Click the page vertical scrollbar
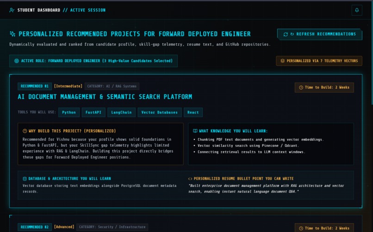 click(372, 52)
